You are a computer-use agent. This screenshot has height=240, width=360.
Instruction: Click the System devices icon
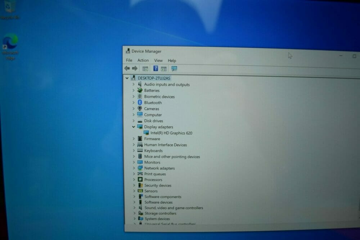click(140, 218)
